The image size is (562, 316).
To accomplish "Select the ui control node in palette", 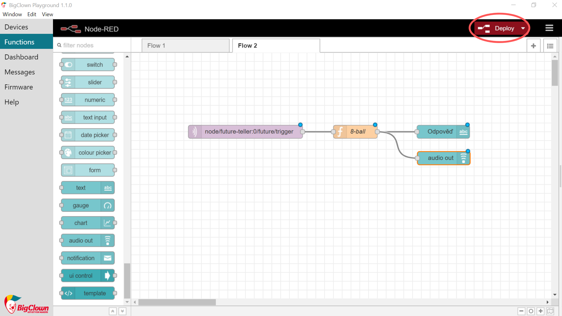I will coord(88,276).
